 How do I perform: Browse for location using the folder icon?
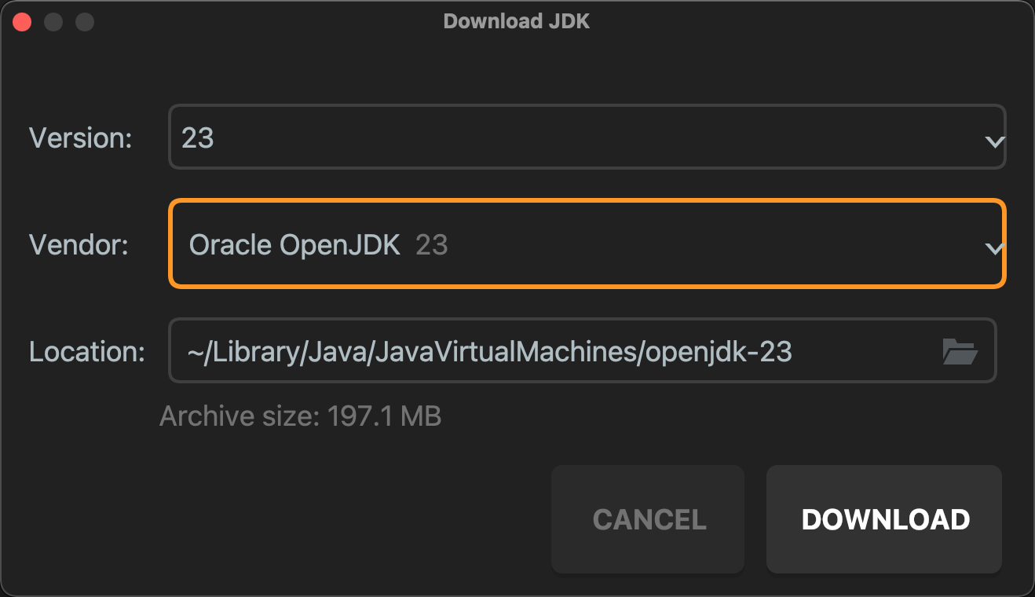[x=960, y=351]
